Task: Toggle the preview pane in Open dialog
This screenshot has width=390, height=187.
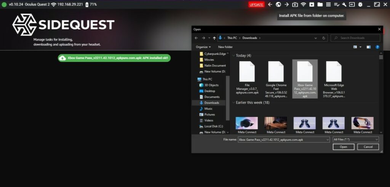Action: [x=368, y=47]
